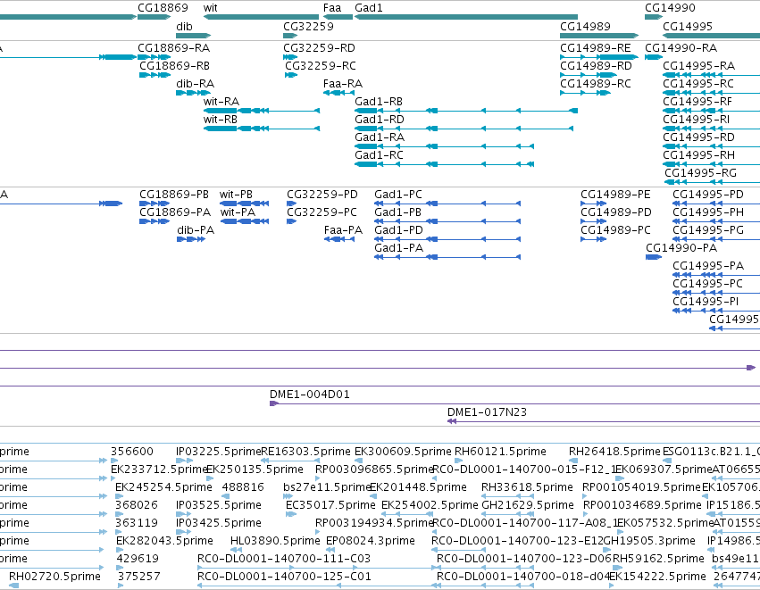Click protein CG18869-PB
760x590 pixels.
tap(155, 204)
